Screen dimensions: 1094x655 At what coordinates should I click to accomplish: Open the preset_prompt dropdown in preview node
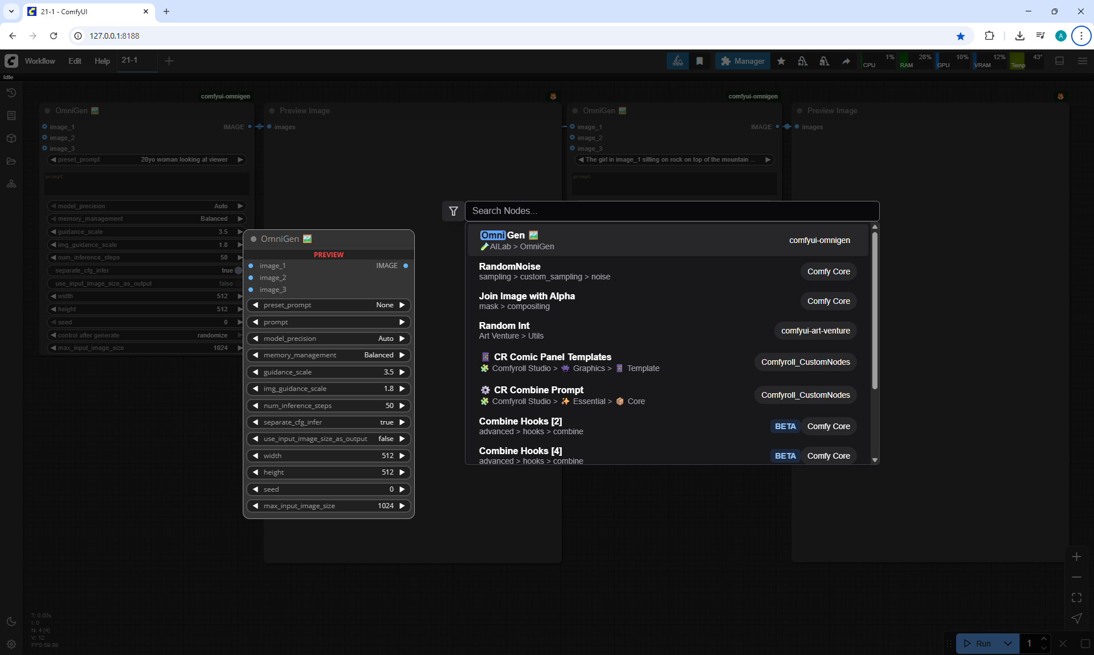point(328,305)
